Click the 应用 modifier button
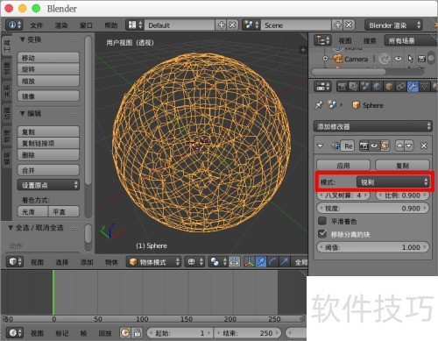 (343, 166)
